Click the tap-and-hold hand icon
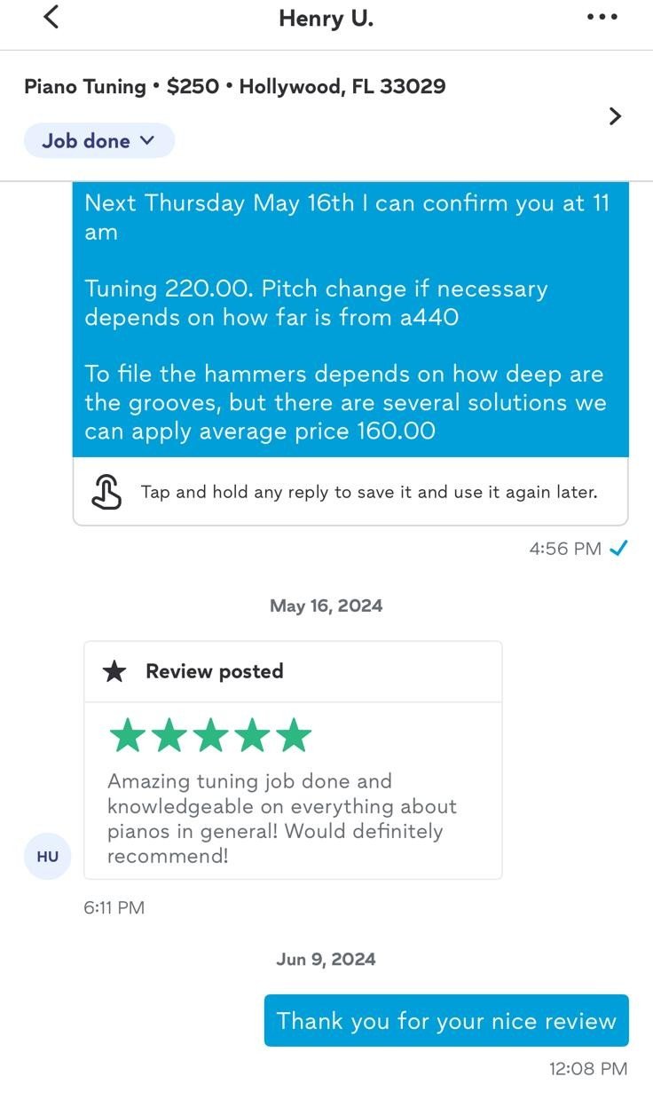 106,492
